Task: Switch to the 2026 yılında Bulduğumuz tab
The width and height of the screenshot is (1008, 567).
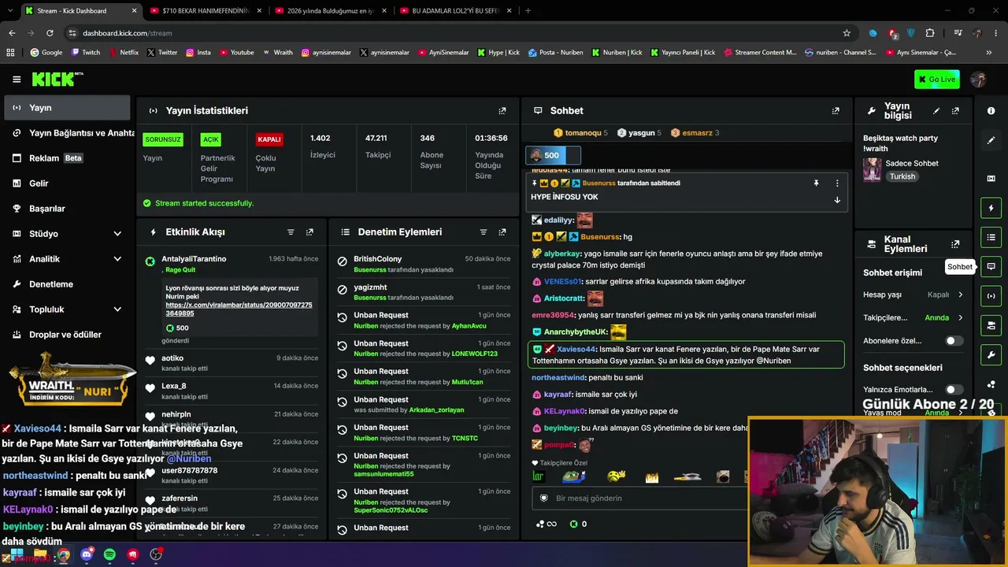Action: click(329, 11)
